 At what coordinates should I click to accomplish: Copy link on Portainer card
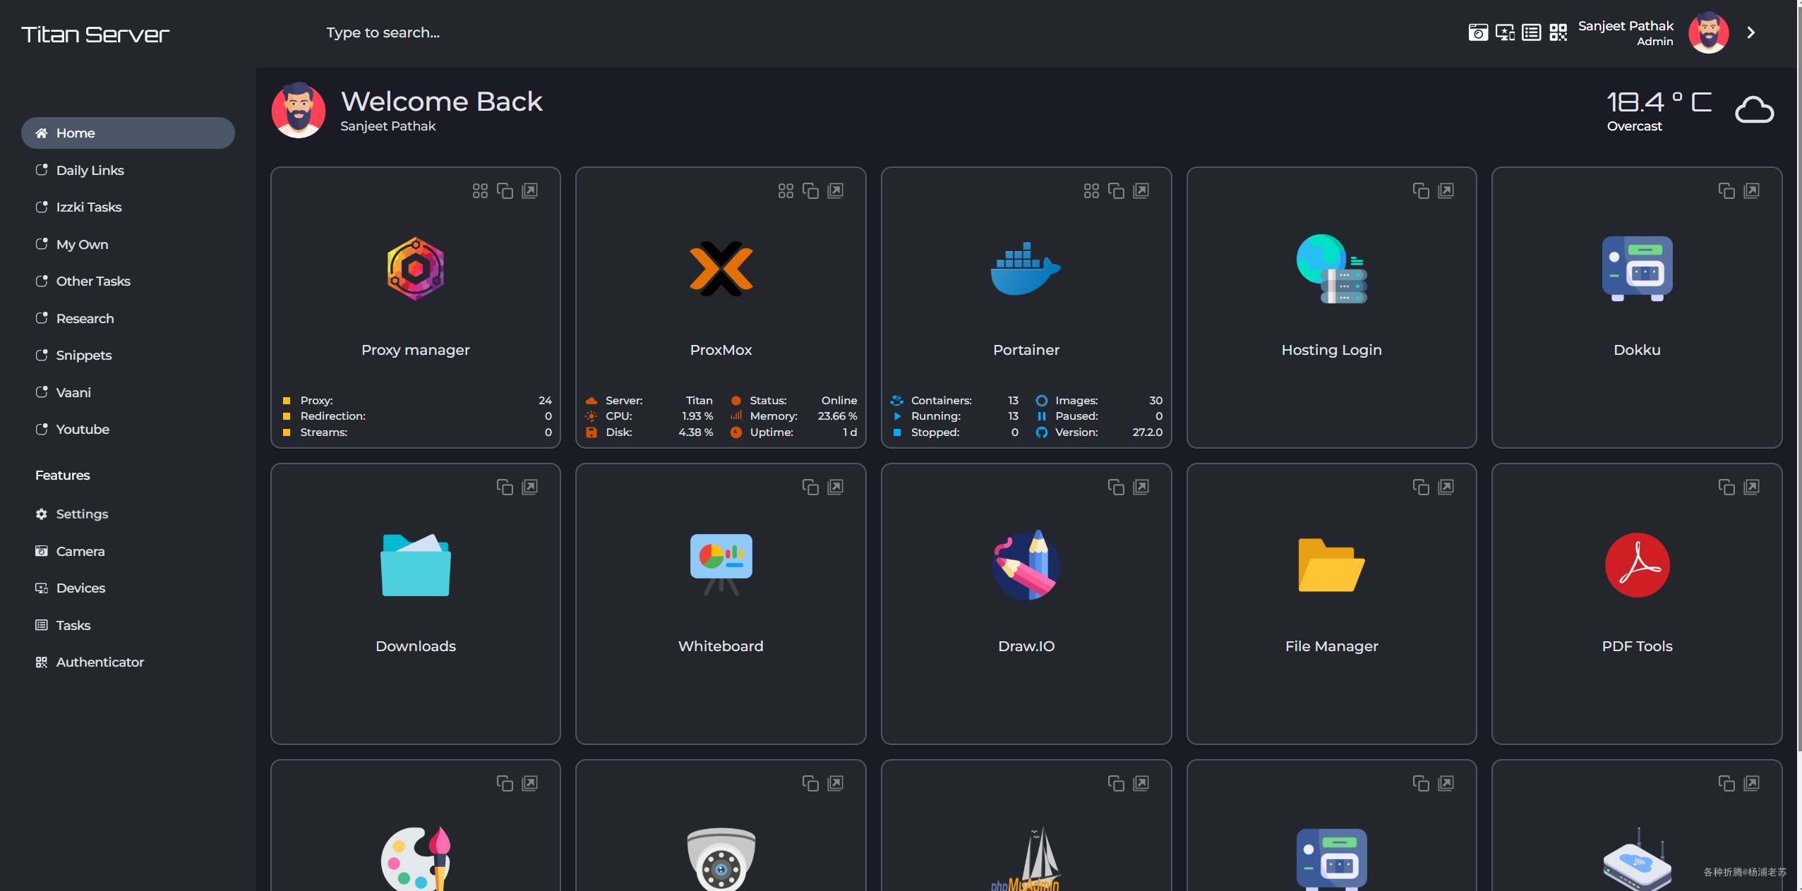[x=1116, y=190]
